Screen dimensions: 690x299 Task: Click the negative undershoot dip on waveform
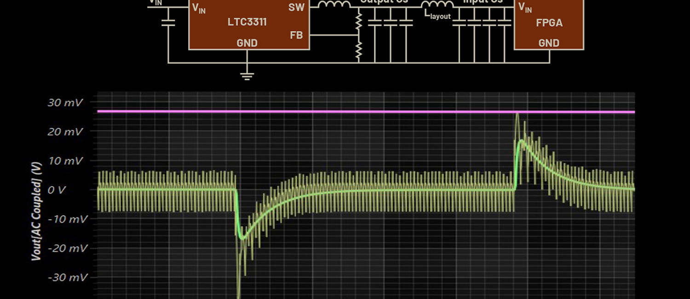click(x=239, y=293)
